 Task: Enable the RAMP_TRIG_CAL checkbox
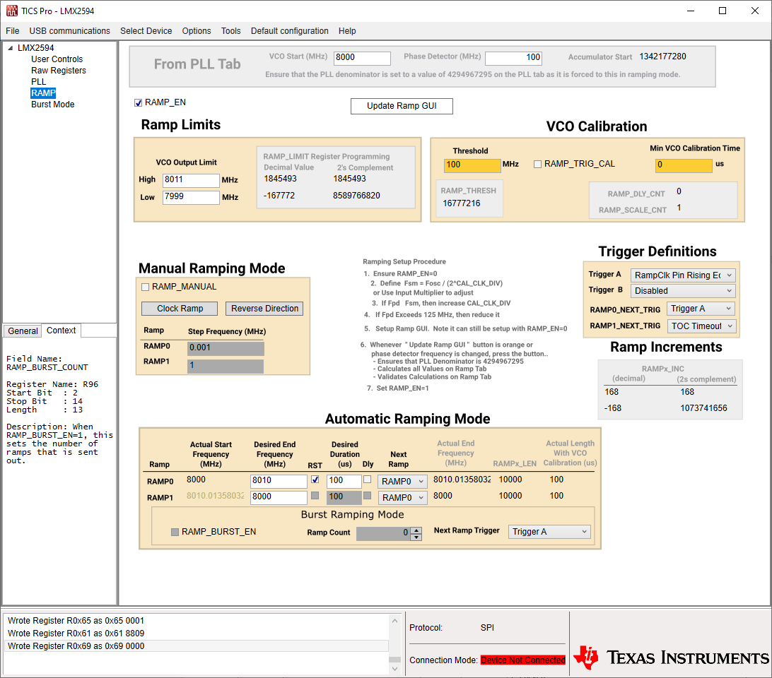coord(537,165)
